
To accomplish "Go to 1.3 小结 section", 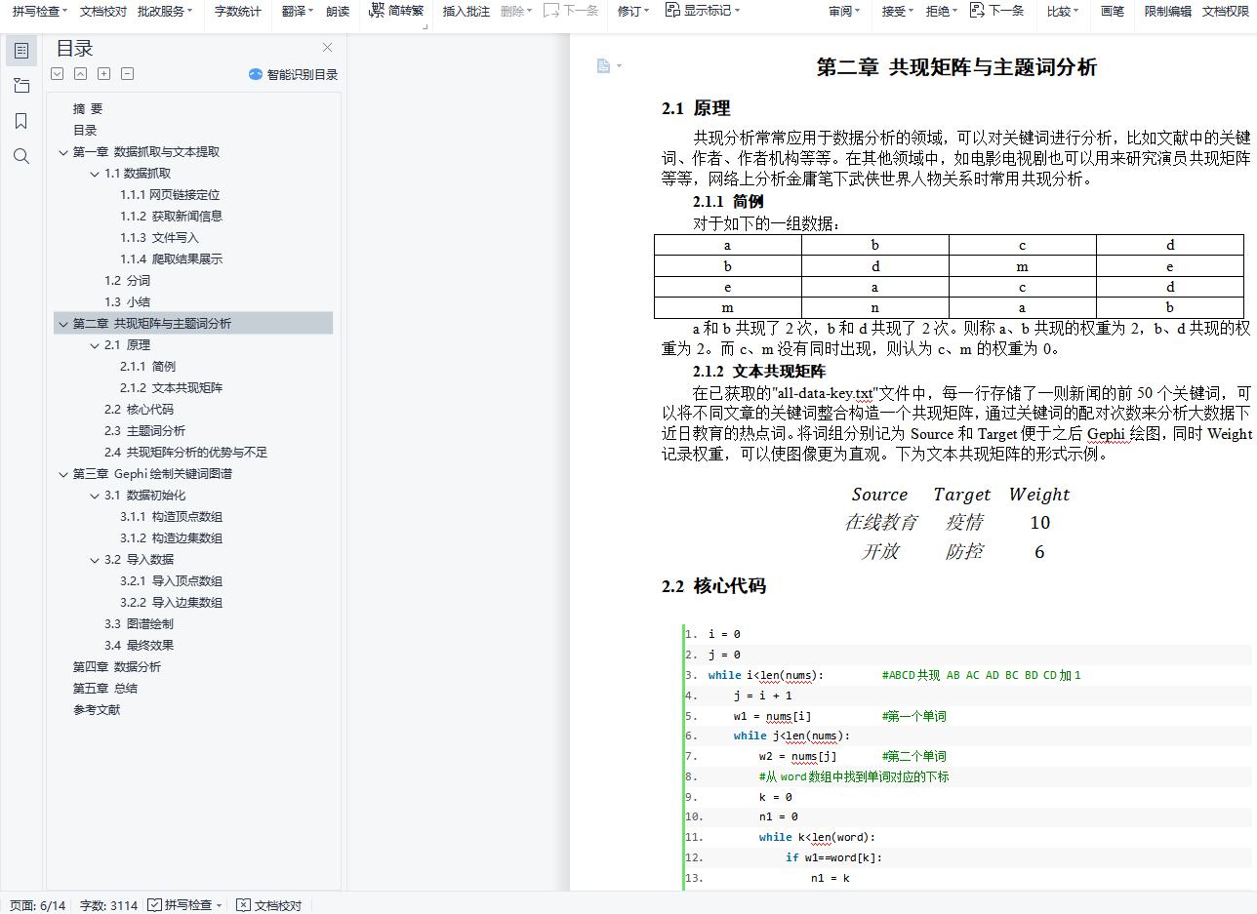I will (128, 302).
